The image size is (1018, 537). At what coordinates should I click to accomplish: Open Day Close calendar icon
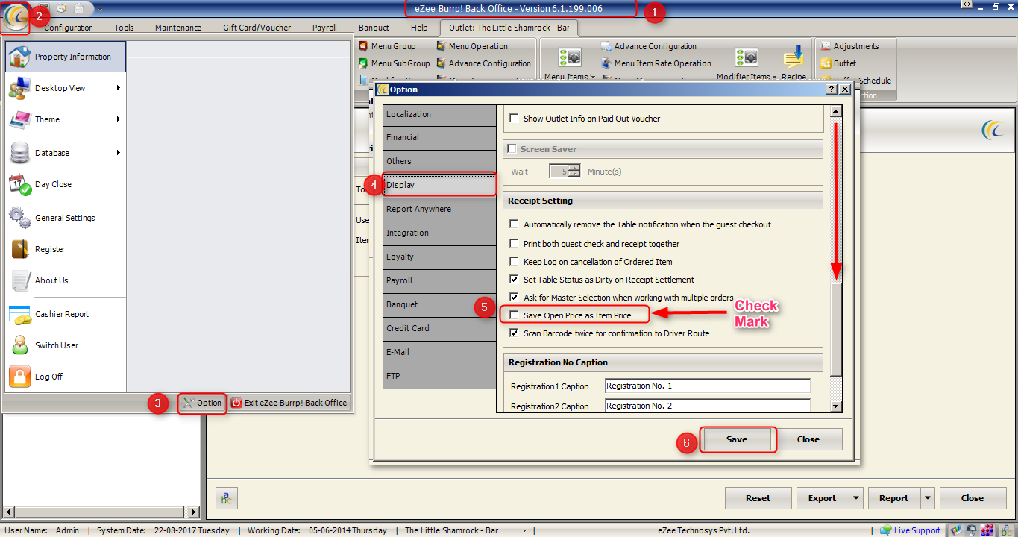[x=19, y=184]
